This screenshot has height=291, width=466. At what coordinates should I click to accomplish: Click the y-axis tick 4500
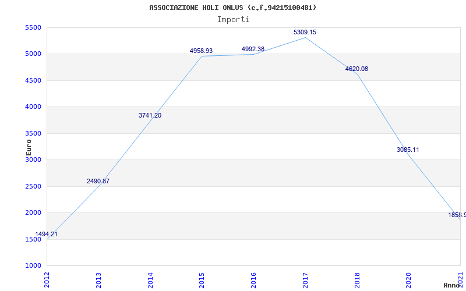[33, 80]
